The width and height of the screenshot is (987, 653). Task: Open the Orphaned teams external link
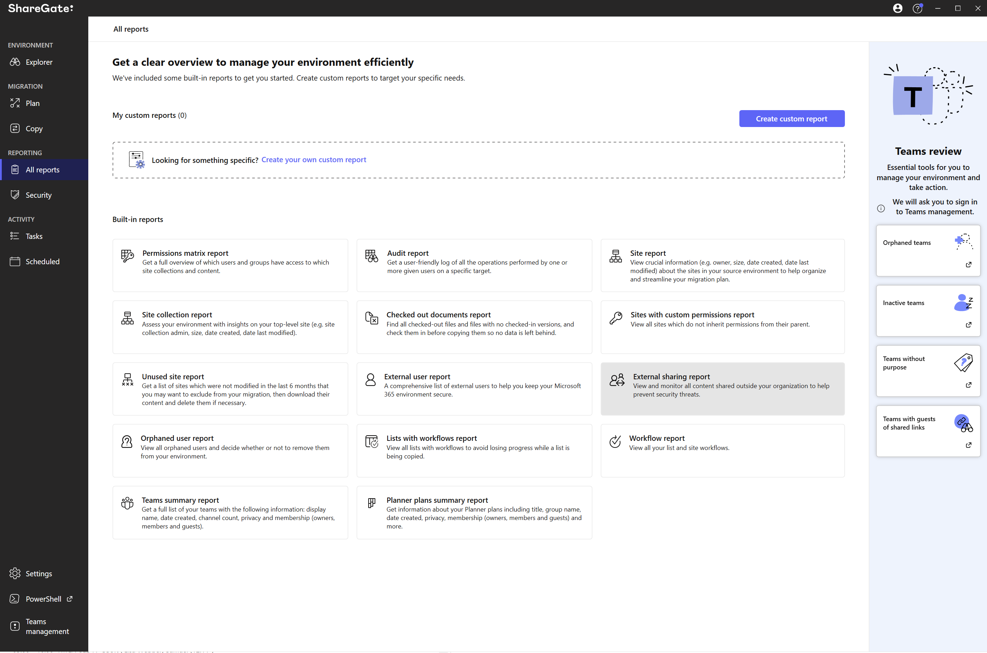(x=968, y=265)
